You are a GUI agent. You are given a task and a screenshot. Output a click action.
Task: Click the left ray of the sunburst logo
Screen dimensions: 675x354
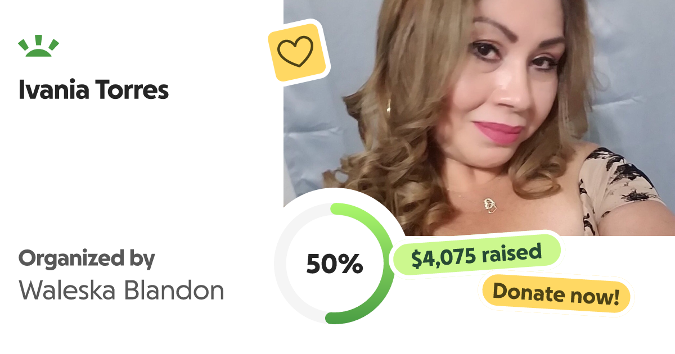click(x=24, y=44)
